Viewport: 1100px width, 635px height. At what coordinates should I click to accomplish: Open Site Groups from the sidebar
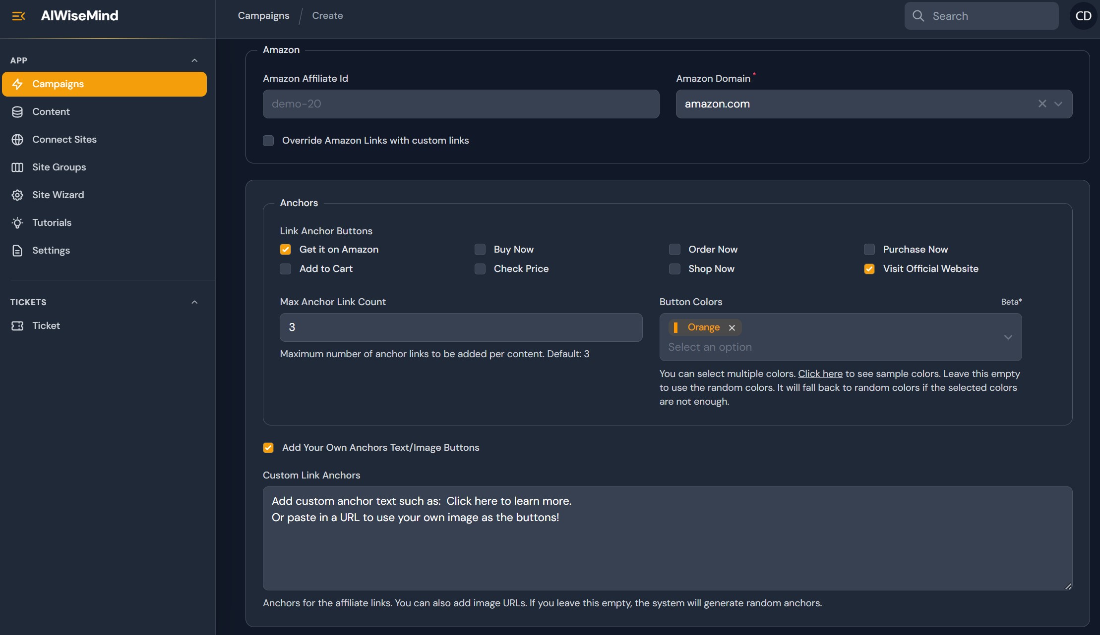pyautogui.click(x=59, y=167)
